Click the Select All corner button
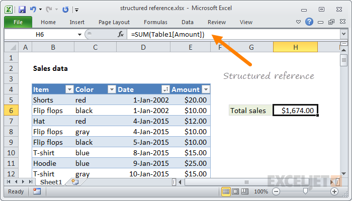 (x=11, y=47)
